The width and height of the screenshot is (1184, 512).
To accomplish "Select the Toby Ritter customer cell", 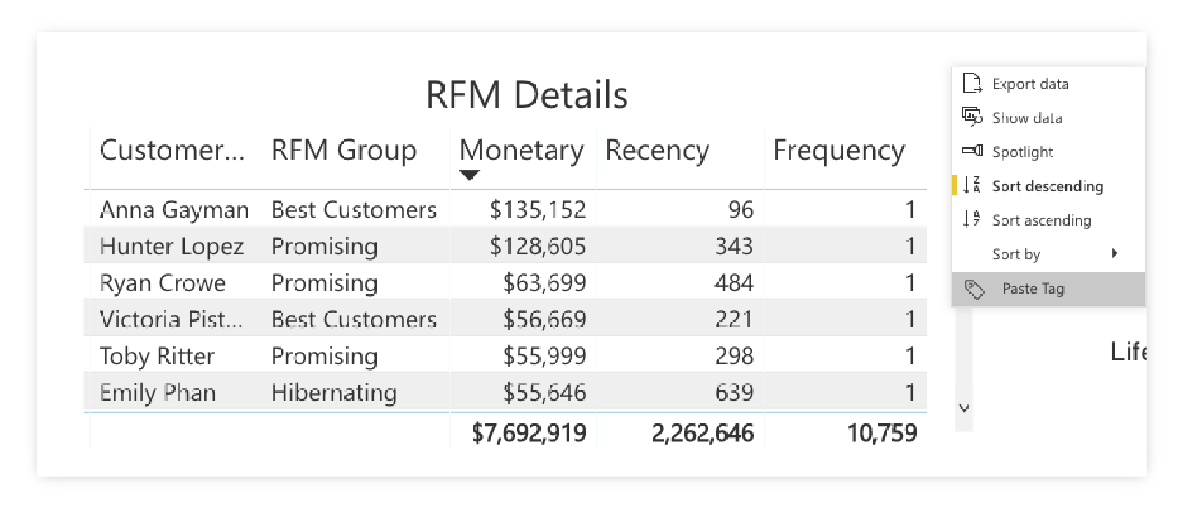I will (x=157, y=356).
